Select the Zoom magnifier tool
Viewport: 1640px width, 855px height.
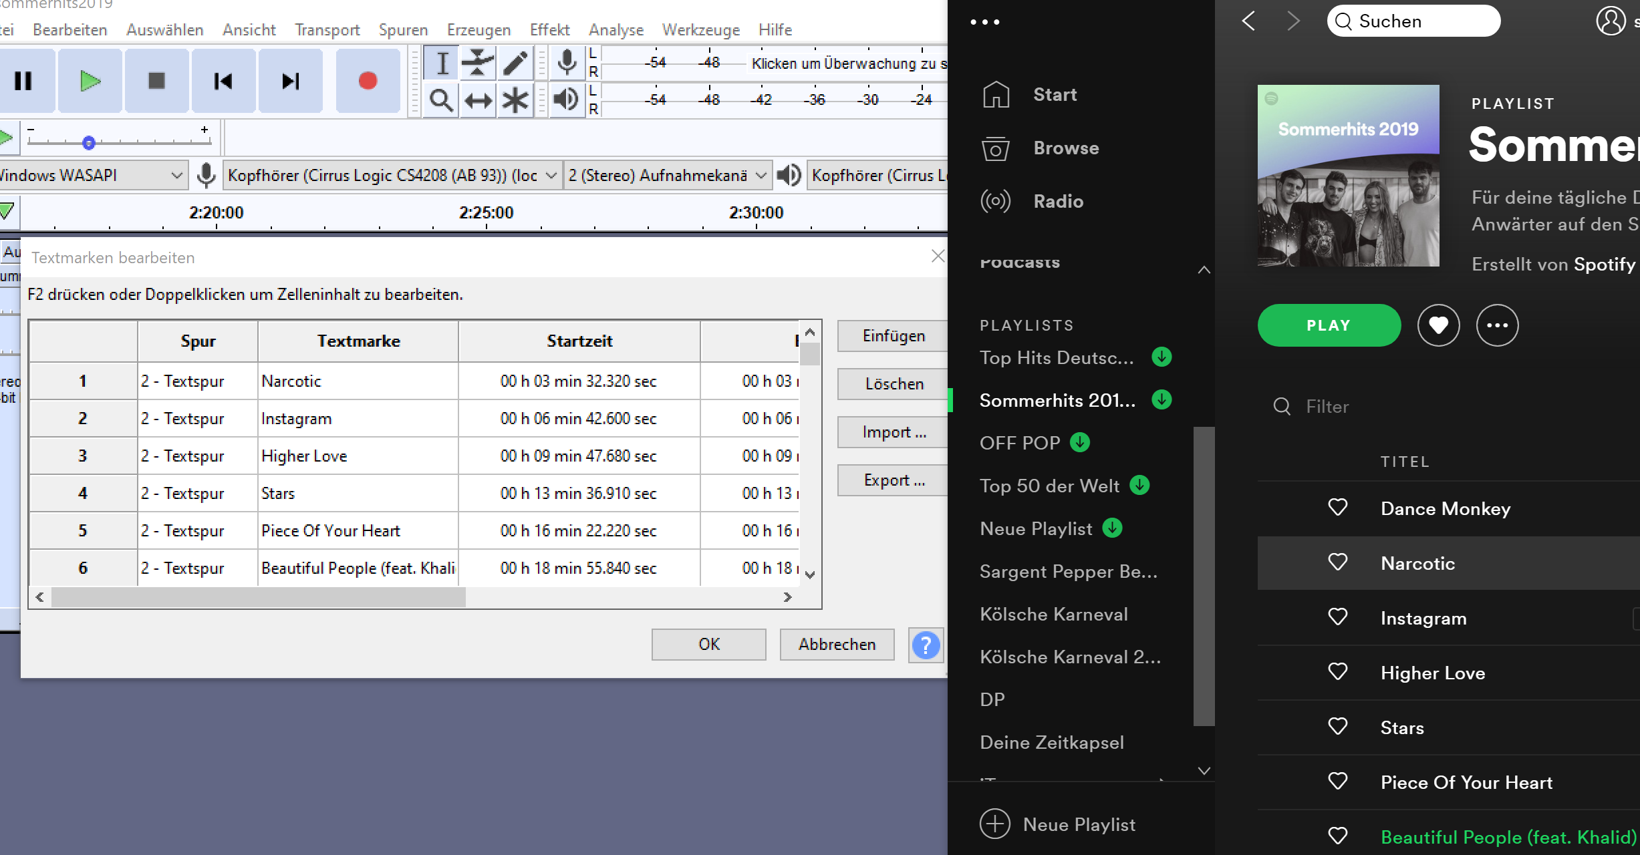pos(442,101)
